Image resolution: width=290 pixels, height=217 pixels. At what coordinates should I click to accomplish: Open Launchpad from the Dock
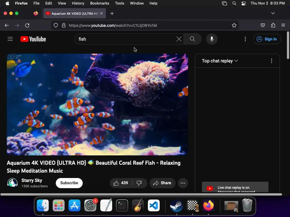click(x=59, y=205)
